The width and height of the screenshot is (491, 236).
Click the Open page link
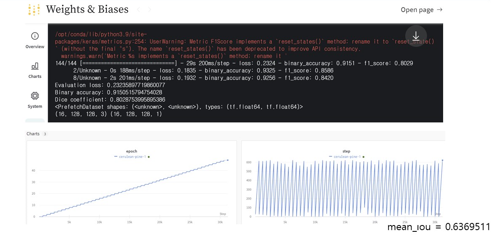pos(421,10)
